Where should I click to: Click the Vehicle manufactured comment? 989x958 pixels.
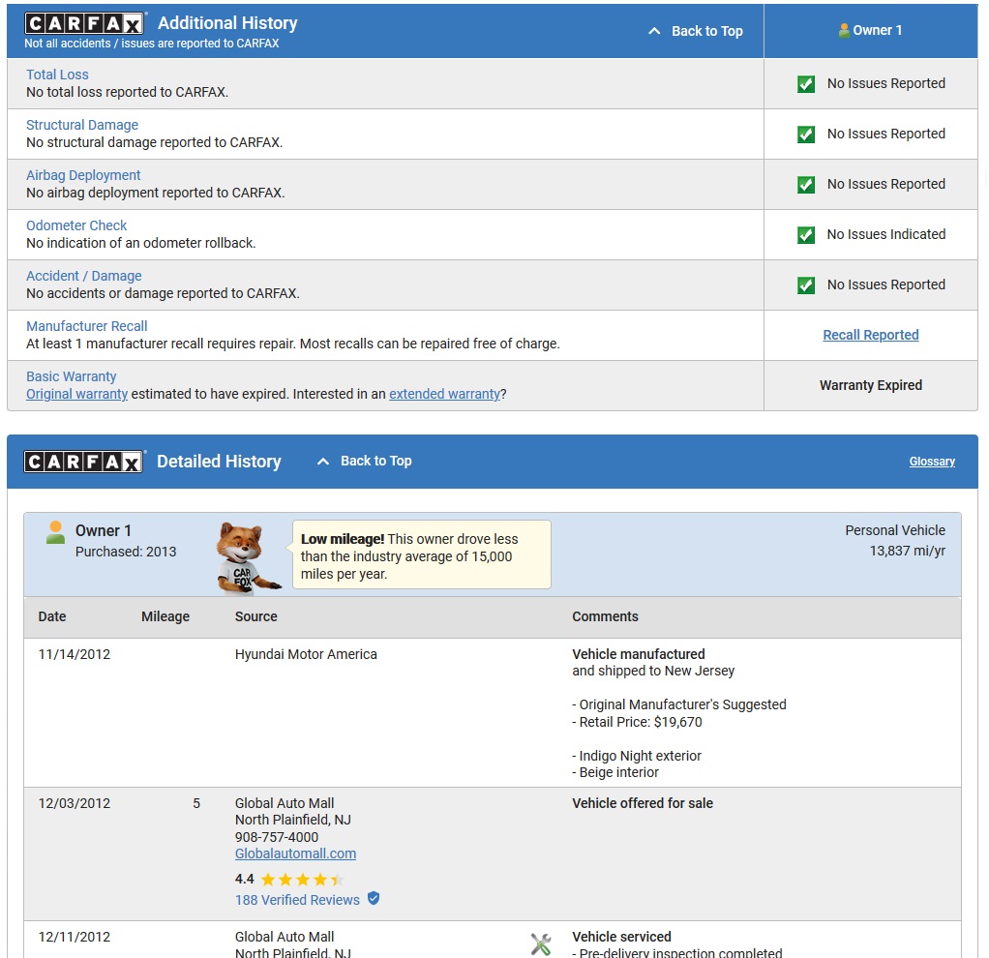(639, 655)
